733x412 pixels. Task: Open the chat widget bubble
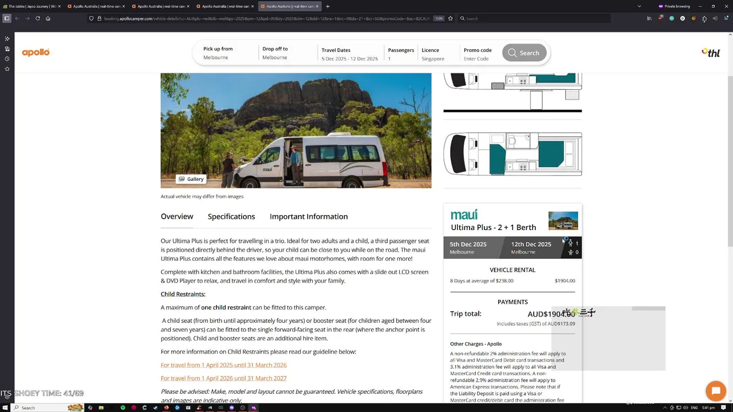pos(716,391)
